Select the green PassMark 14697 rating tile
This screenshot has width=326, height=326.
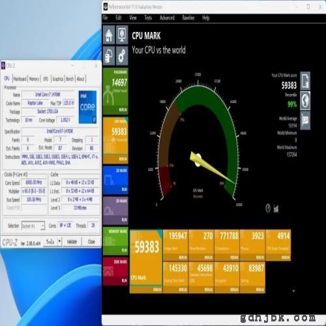[x=115, y=91]
